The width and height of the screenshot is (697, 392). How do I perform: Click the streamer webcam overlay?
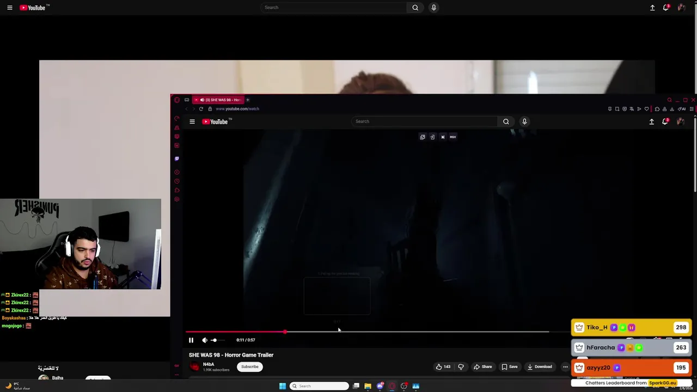81,244
